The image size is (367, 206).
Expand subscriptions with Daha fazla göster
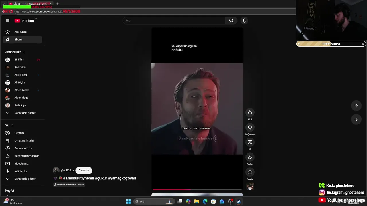point(23,113)
